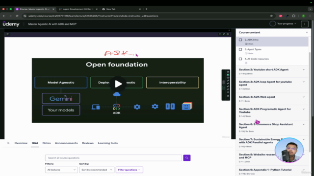Click the Interoperability box in slide
This screenshot has height=176, width=314.
172,83
